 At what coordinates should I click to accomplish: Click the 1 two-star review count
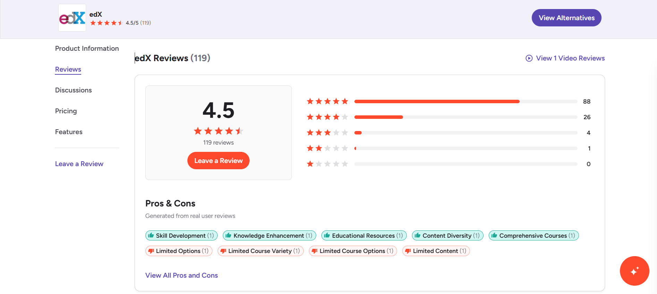coord(589,148)
